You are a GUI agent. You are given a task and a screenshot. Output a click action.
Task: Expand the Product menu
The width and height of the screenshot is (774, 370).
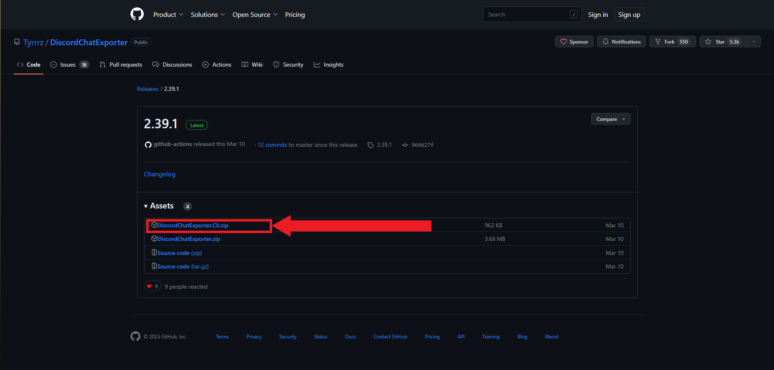tap(168, 15)
